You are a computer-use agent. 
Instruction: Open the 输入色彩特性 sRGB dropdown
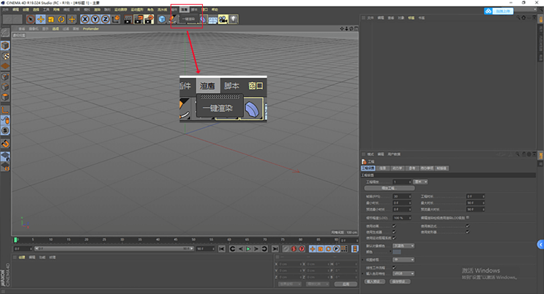[x=403, y=274]
